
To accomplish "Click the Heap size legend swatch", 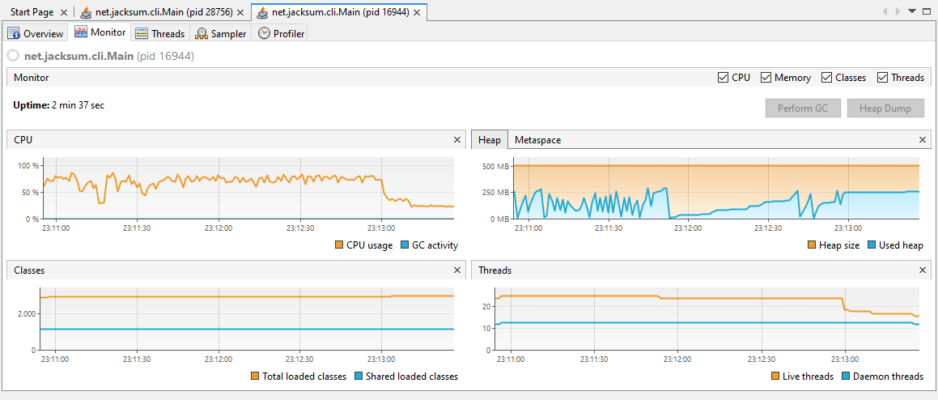I will [x=812, y=245].
